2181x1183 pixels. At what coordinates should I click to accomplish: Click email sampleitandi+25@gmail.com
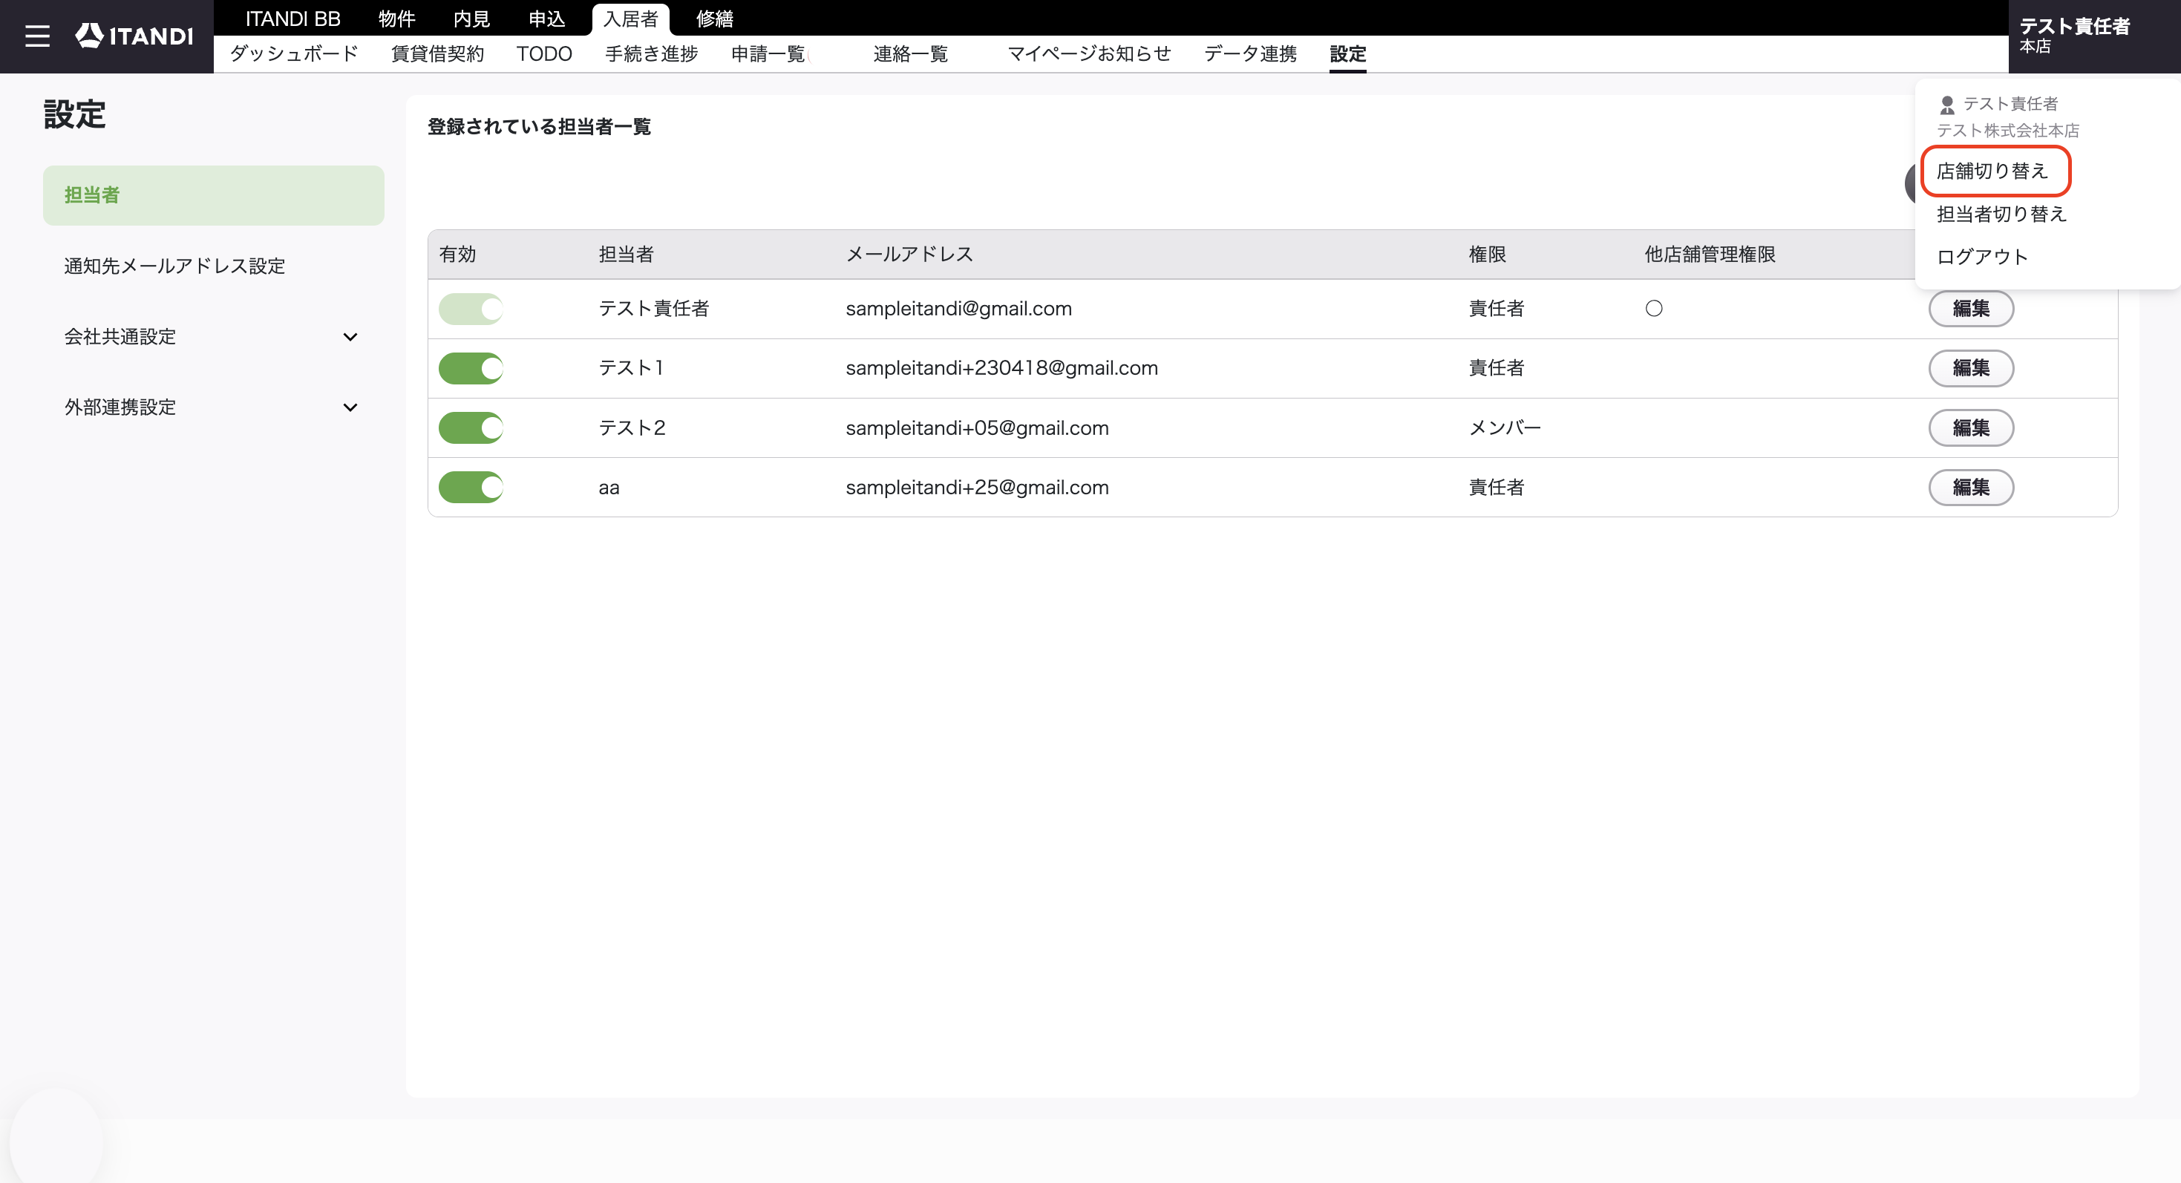(977, 488)
